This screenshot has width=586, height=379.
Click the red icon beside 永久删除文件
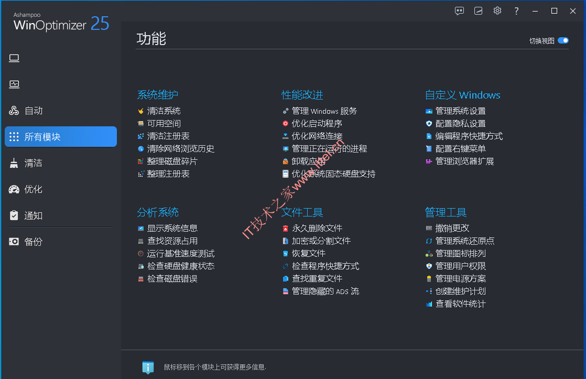[x=286, y=229]
